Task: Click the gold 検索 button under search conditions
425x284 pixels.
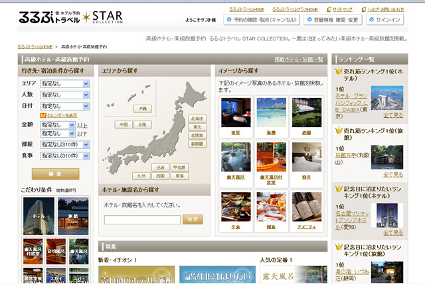Action: pyautogui.click(x=55, y=174)
